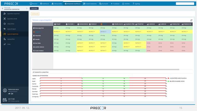Click the red HOZZÁFÉRÉS MEGTAGADVA legend dot
197x111 pixels.
pos(168,78)
